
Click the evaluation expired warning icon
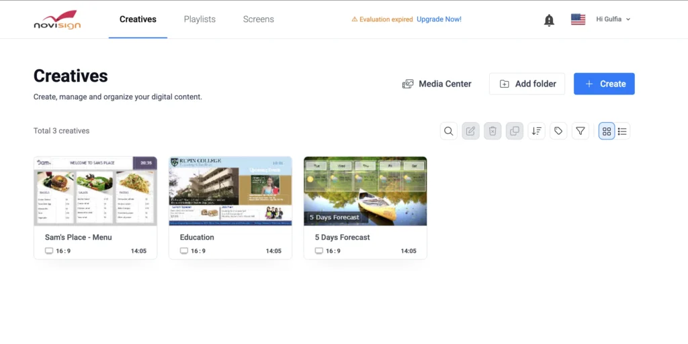(355, 19)
